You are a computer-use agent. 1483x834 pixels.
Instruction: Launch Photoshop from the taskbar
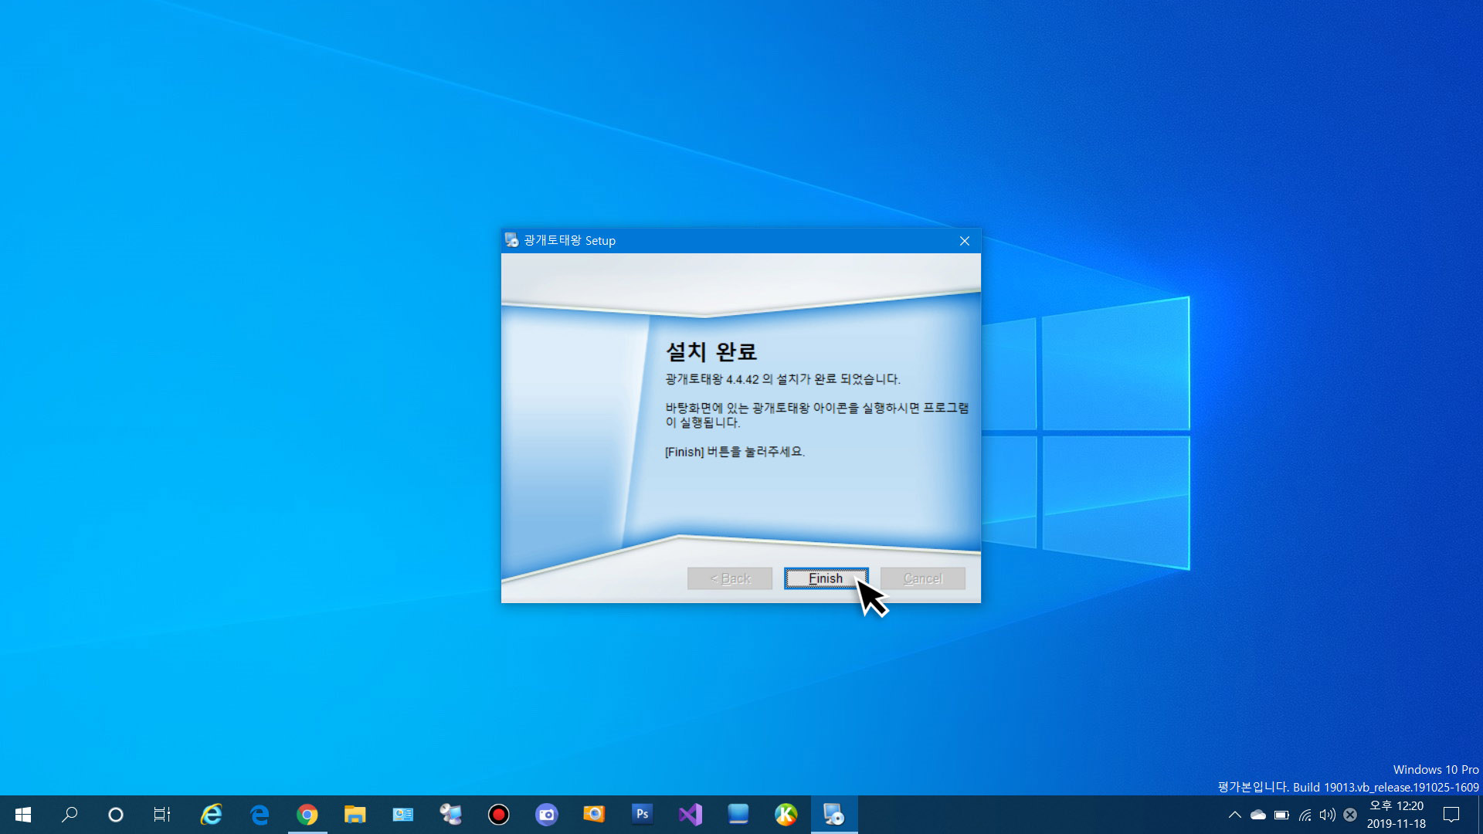pyautogui.click(x=642, y=815)
